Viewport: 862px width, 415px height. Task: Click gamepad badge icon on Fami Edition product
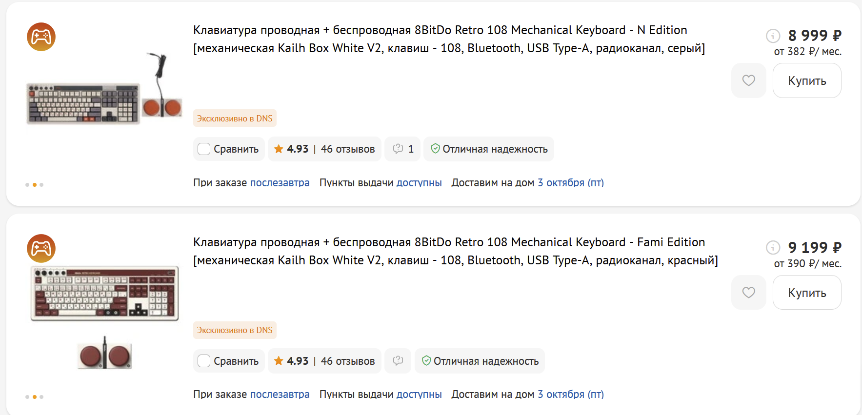pyautogui.click(x=41, y=248)
